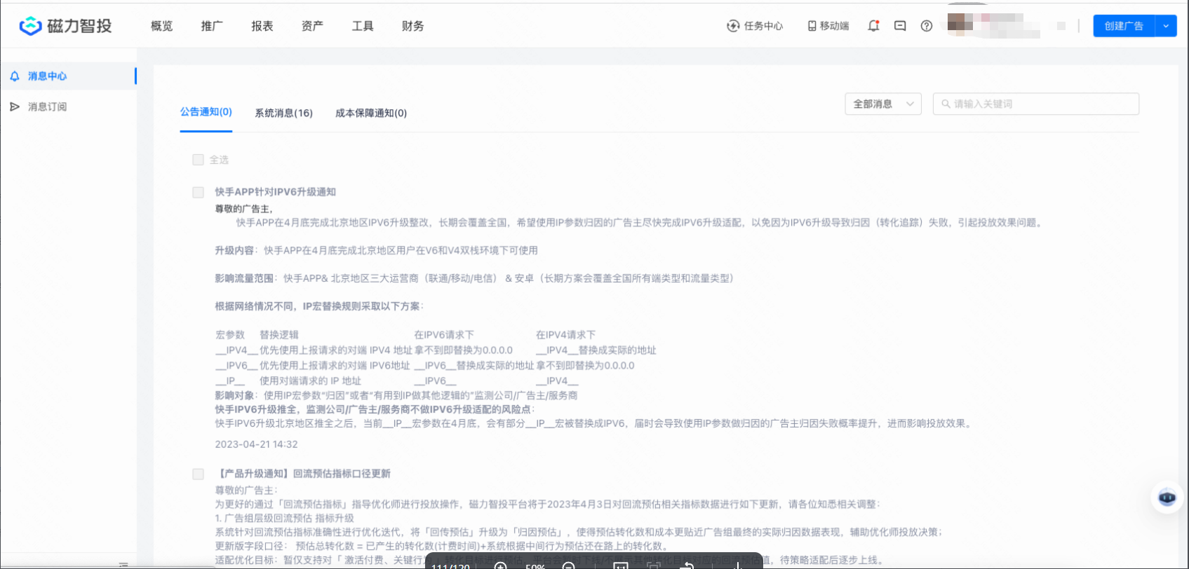Click the blurred user avatar
This screenshot has width=1189, height=569.
point(960,25)
